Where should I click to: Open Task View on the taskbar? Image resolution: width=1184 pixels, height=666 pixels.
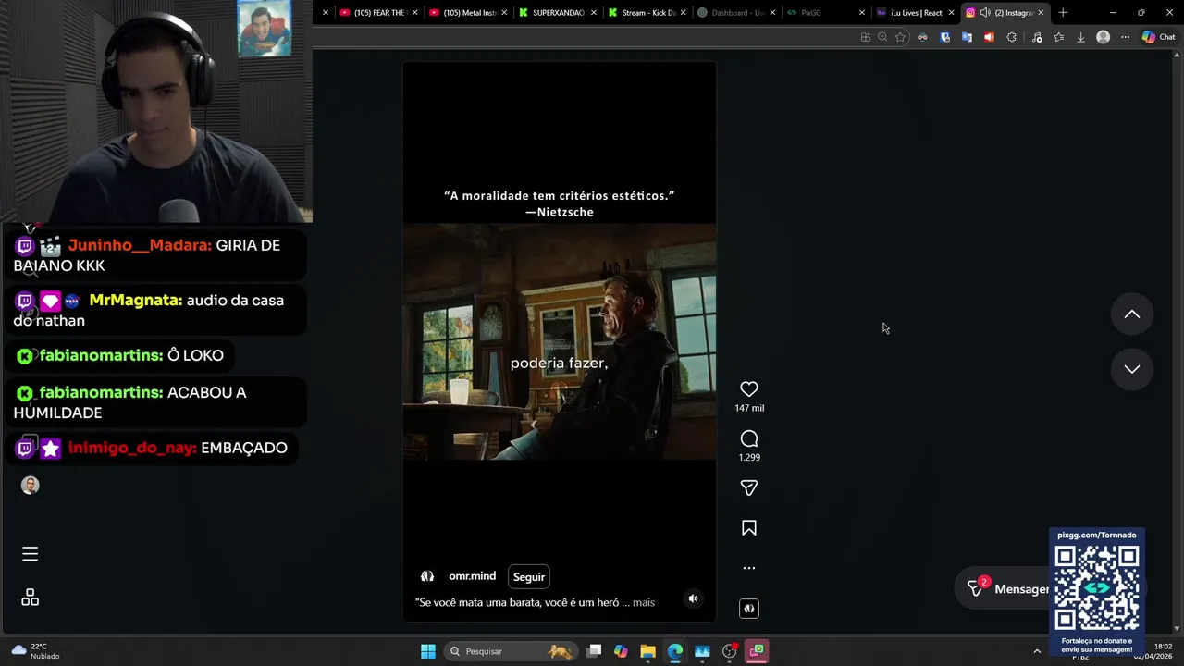coord(594,651)
